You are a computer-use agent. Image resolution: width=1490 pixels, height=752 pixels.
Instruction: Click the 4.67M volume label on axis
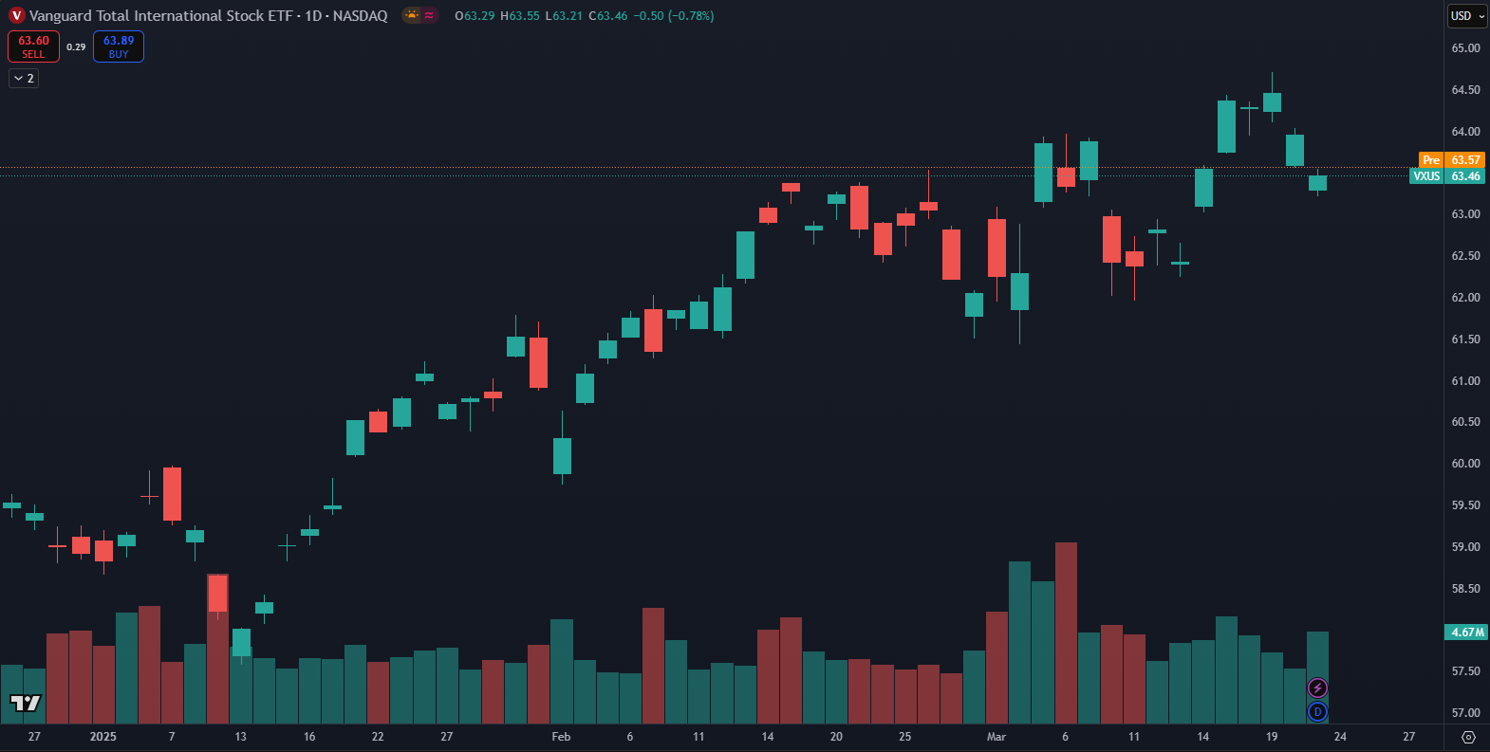[x=1466, y=633]
